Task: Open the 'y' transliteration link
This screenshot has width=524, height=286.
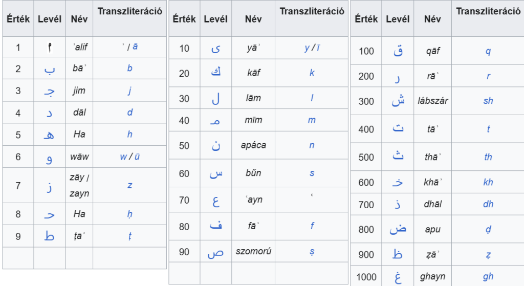Action: tap(307, 48)
